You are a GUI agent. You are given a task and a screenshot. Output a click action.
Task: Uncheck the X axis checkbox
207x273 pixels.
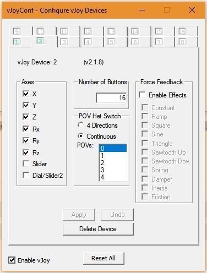click(x=26, y=94)
